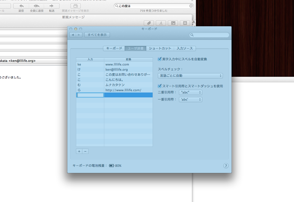The width and height of the screenshot is (294, 202).
Task: Click the photo browser icon
Action: 173,23
